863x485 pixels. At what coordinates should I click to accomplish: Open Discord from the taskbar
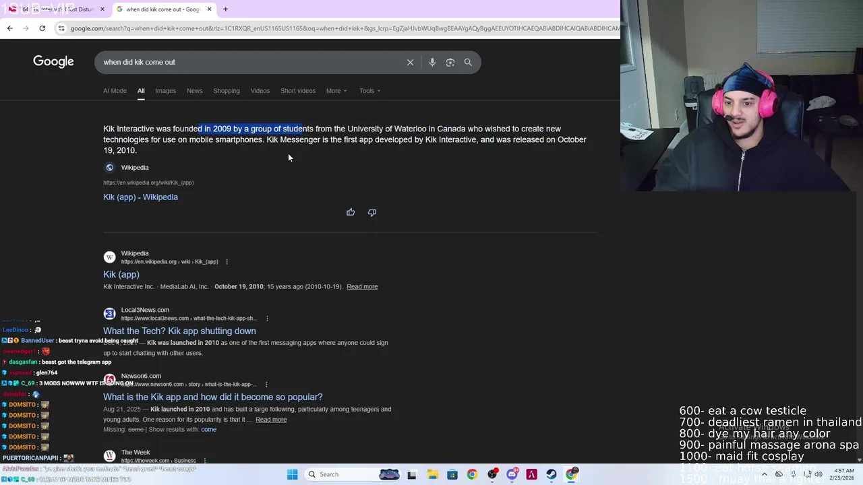tap(512, 474)
